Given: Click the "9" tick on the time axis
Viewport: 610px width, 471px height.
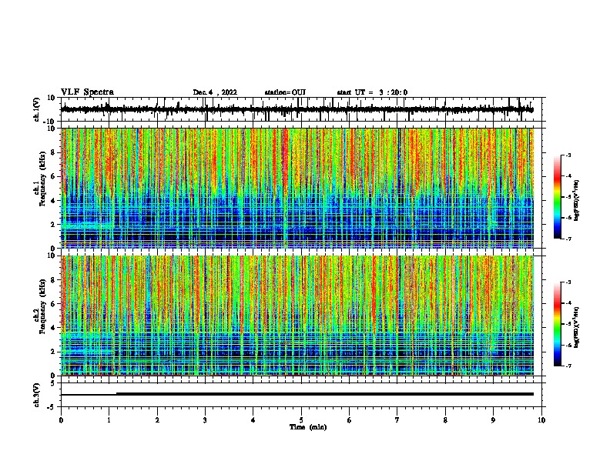Looking at the screenshot, I should tap(493, 420).
